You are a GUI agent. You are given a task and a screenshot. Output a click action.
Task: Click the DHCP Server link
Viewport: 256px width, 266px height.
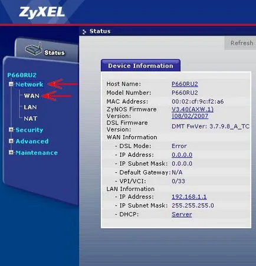click(x=182, y=214)
